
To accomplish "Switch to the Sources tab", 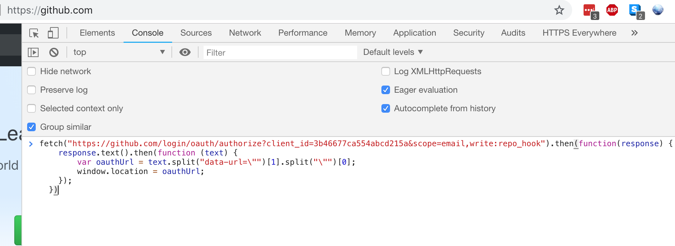I will tap(196, 33).
